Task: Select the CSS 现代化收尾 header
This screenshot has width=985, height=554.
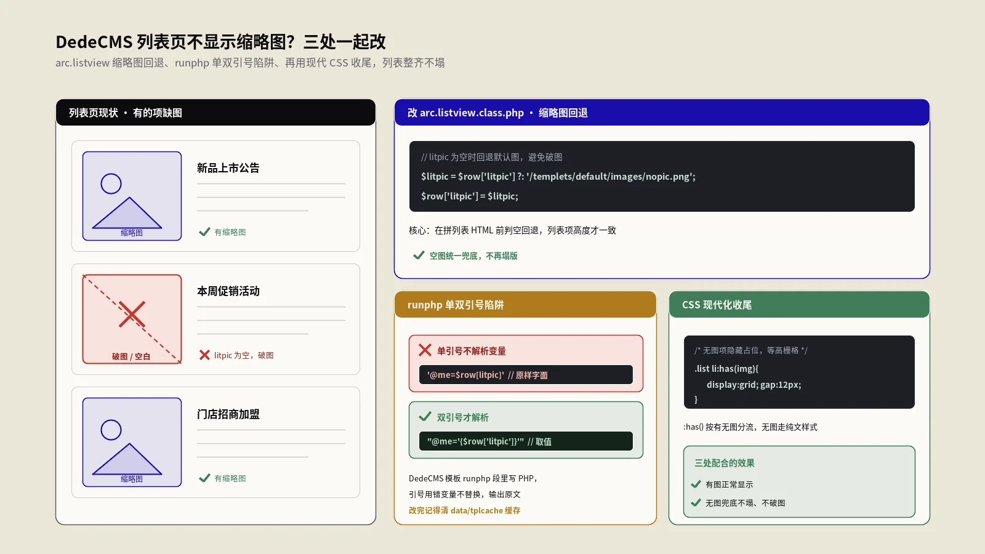Action: [x=799, y=305]
